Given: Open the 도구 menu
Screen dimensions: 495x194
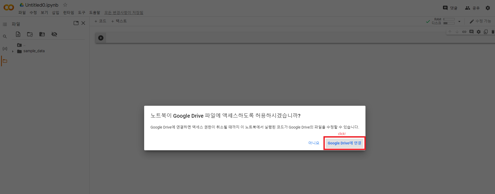Looking at the screenshot, I should (82, 13).
